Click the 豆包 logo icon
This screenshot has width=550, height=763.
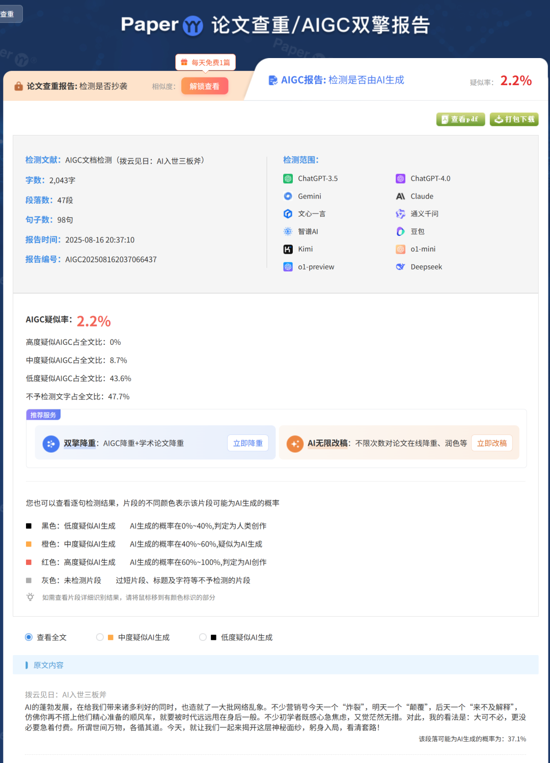(x=400, y=231)
